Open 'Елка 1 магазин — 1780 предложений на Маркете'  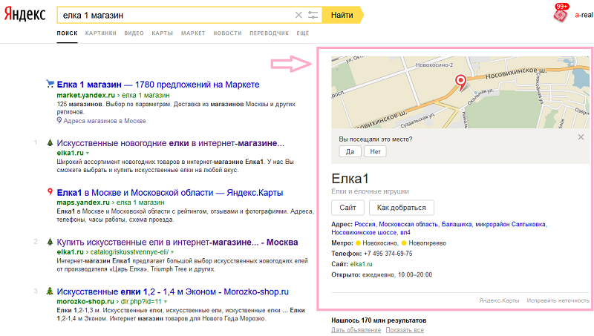point(158,85)
